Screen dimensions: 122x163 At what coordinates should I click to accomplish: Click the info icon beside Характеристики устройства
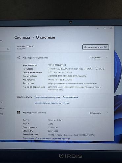[19, 57]
